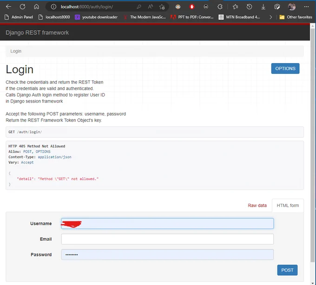Image resolution: width=316 pixels, height=285 pixels.
Task: Open the circular W extension icon
Action: 206,7
